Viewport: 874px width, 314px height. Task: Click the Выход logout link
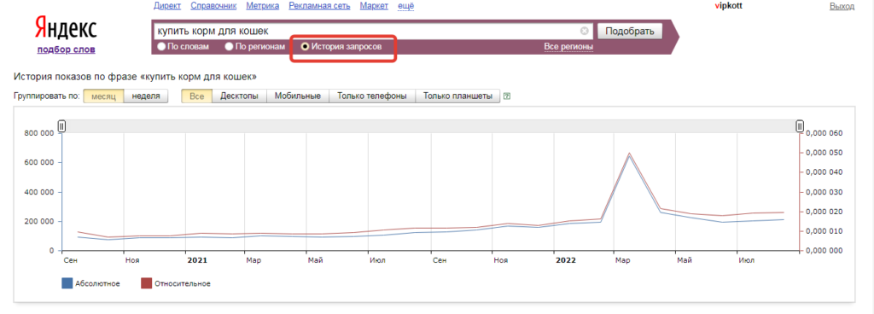842,6
